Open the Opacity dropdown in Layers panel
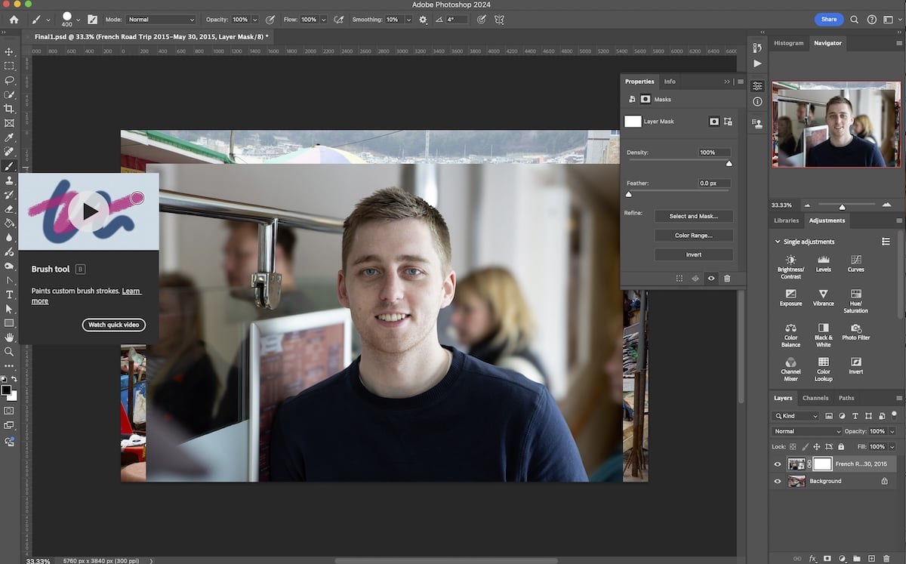 (x=892, y=431)
